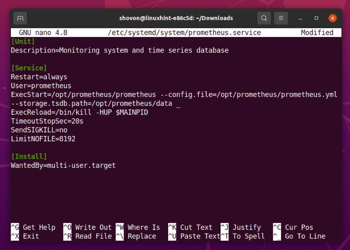350x250 pixels.
Task: Click the file path /etc/systemd/system/prometheus.service
Action: pos(184,33)
